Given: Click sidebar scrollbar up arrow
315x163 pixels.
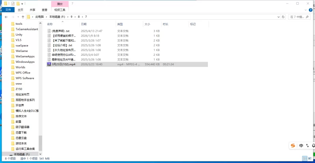Looking at the screenshot, I should coord(40,24).
